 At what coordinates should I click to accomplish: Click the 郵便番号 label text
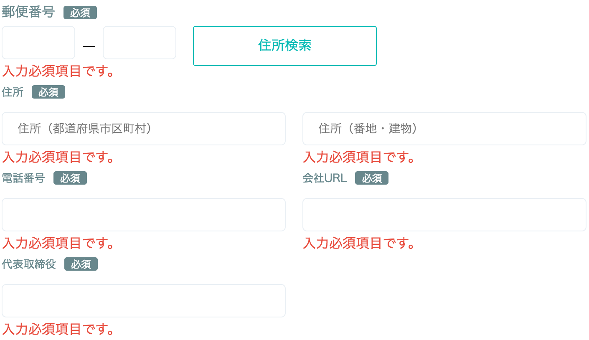[28, 13]
